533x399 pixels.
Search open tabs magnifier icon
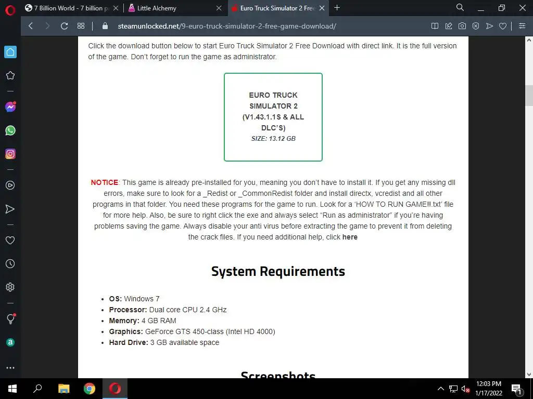point(460,7)
